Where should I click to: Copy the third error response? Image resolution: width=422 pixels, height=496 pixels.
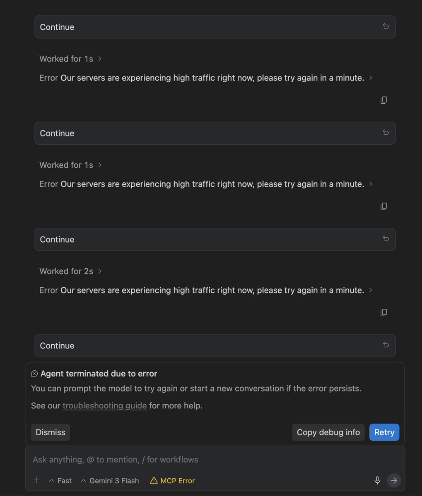[384, 312]
